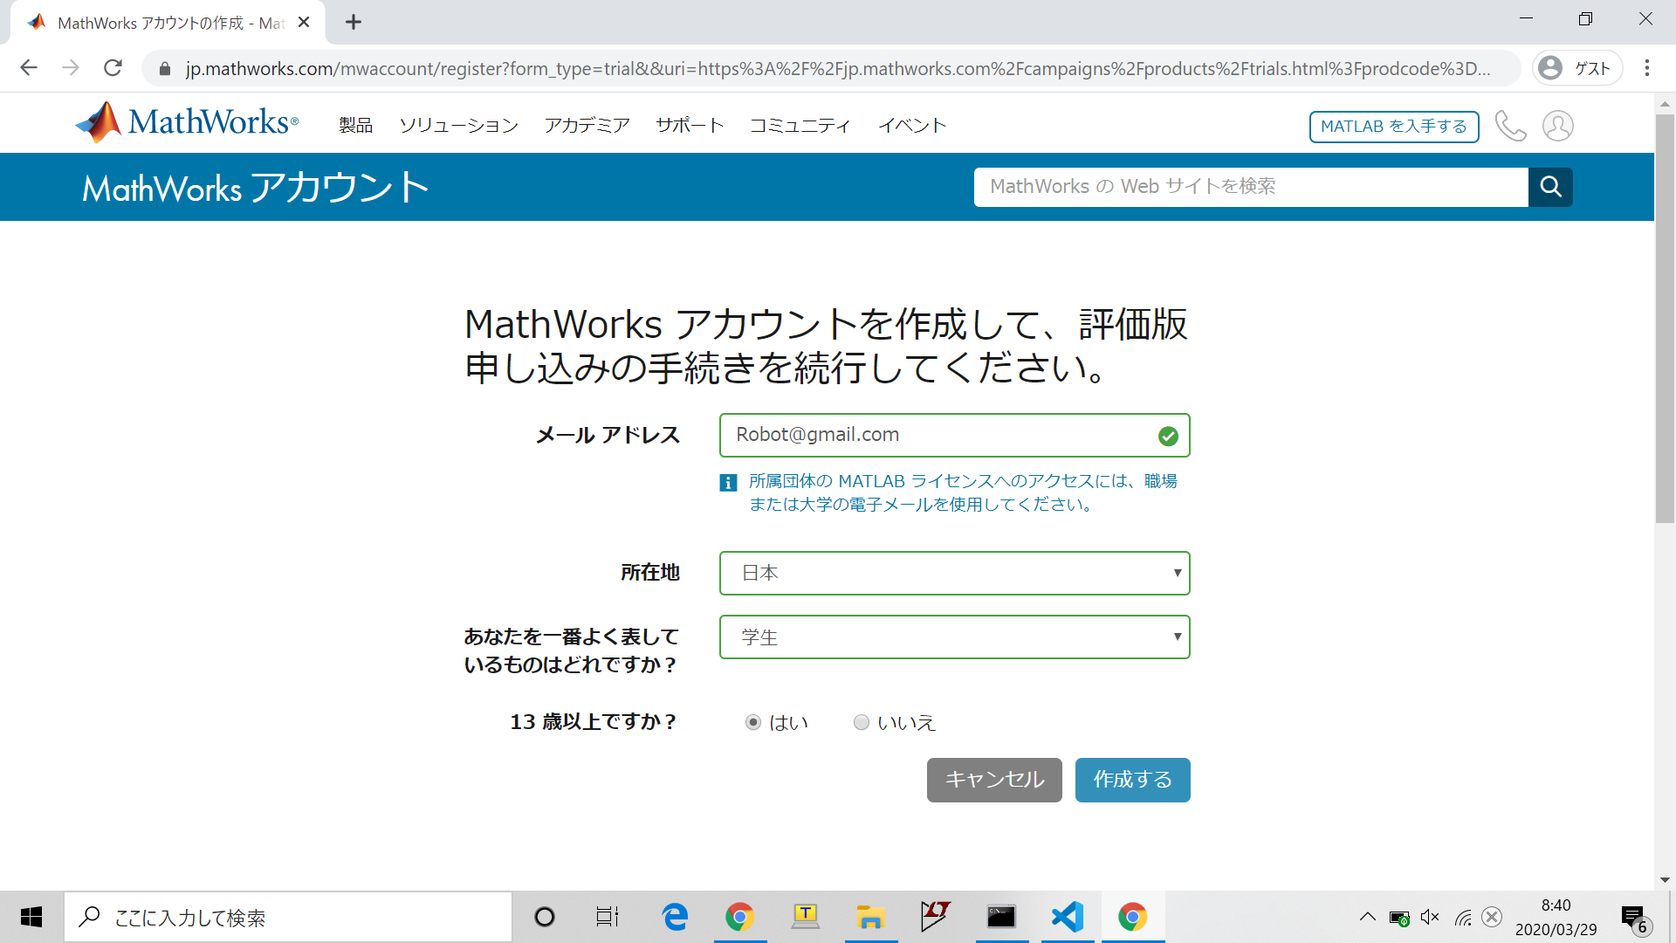Open the コミュニティ menu
The image size is (1676, 943).
coord(800,126)
